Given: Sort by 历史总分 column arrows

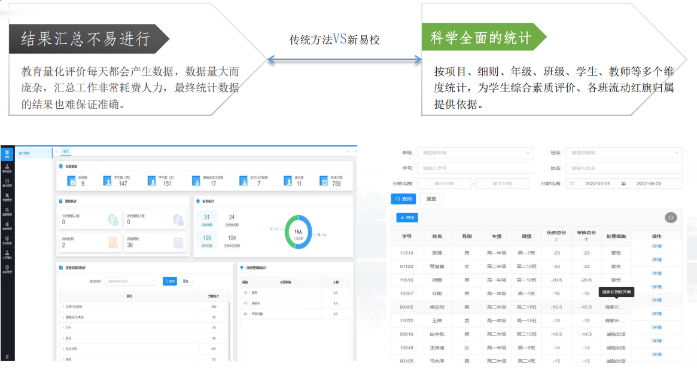Looking at the screenshot, I should click(556, 240).
